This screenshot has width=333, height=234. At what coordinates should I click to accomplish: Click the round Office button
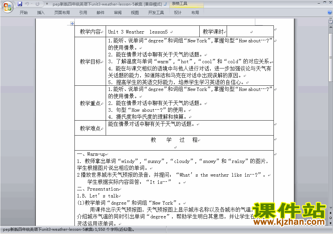7,7
